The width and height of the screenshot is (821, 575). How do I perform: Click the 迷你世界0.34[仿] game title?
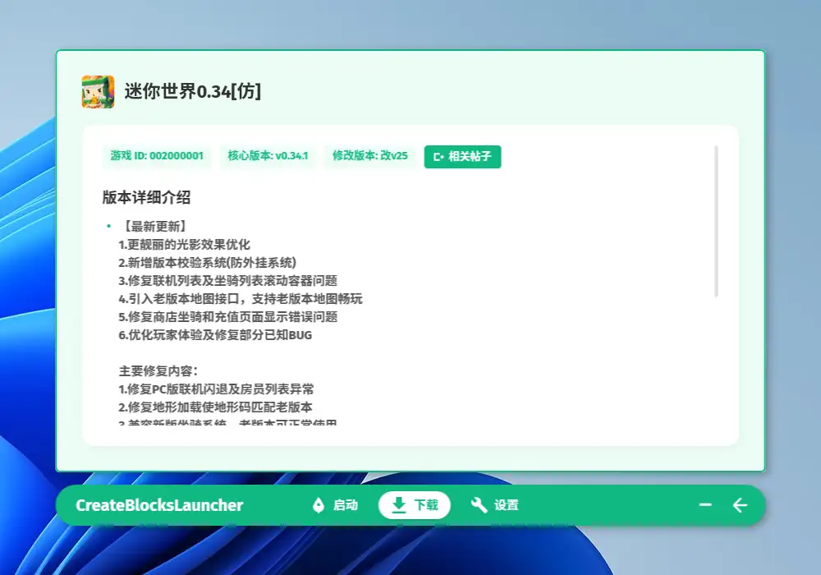(x=193, y=91)
